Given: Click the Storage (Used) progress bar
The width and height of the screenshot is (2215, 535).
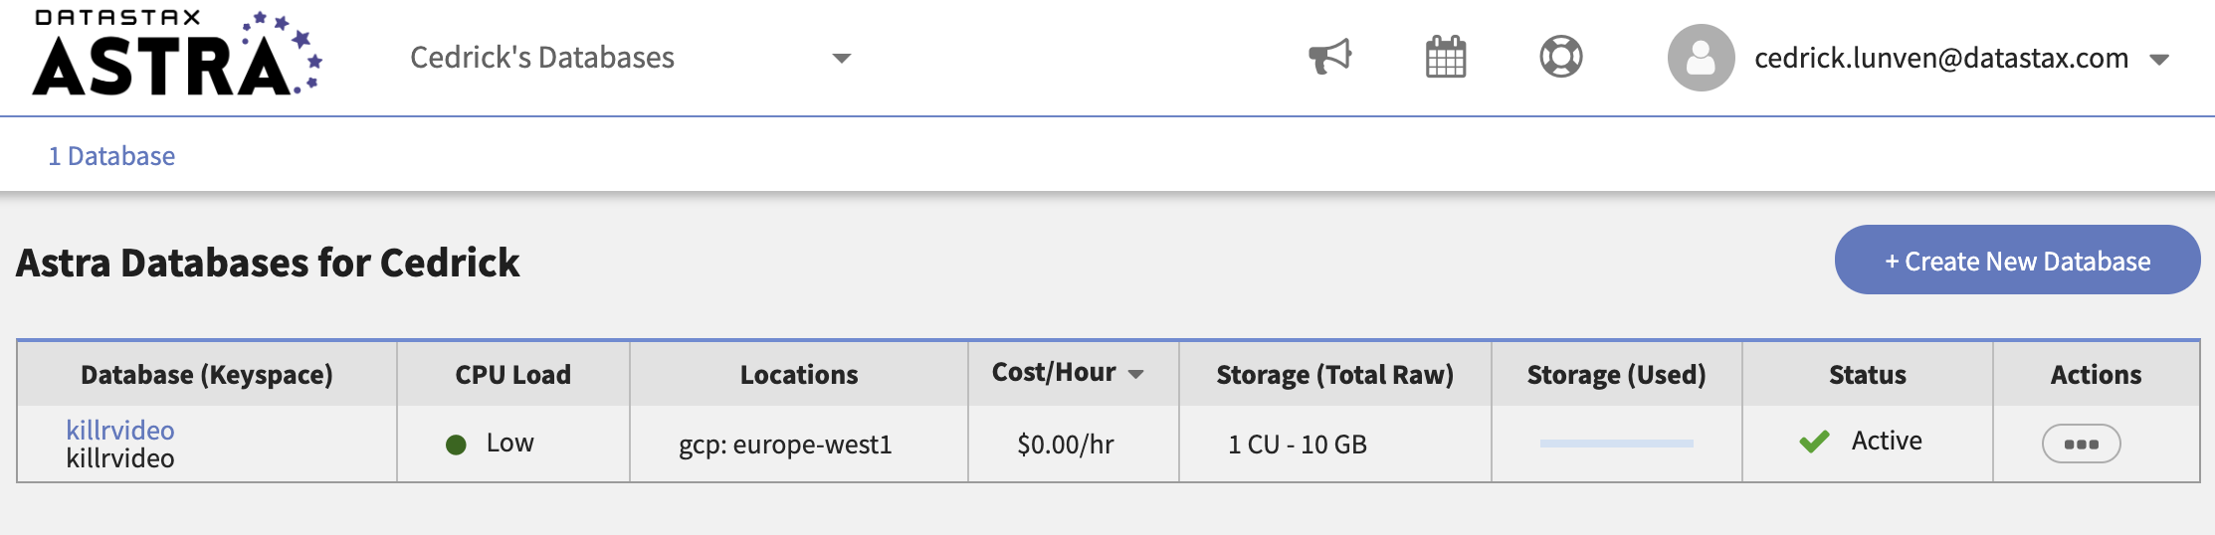Looking at the screenshot, I should coord(1616,444).
